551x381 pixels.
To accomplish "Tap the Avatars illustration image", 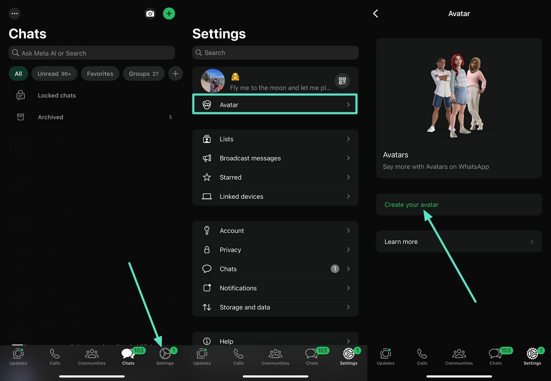I will tap(459, 95).
